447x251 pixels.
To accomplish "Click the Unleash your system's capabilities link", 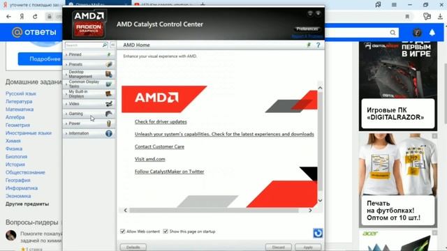I will 224,134.
